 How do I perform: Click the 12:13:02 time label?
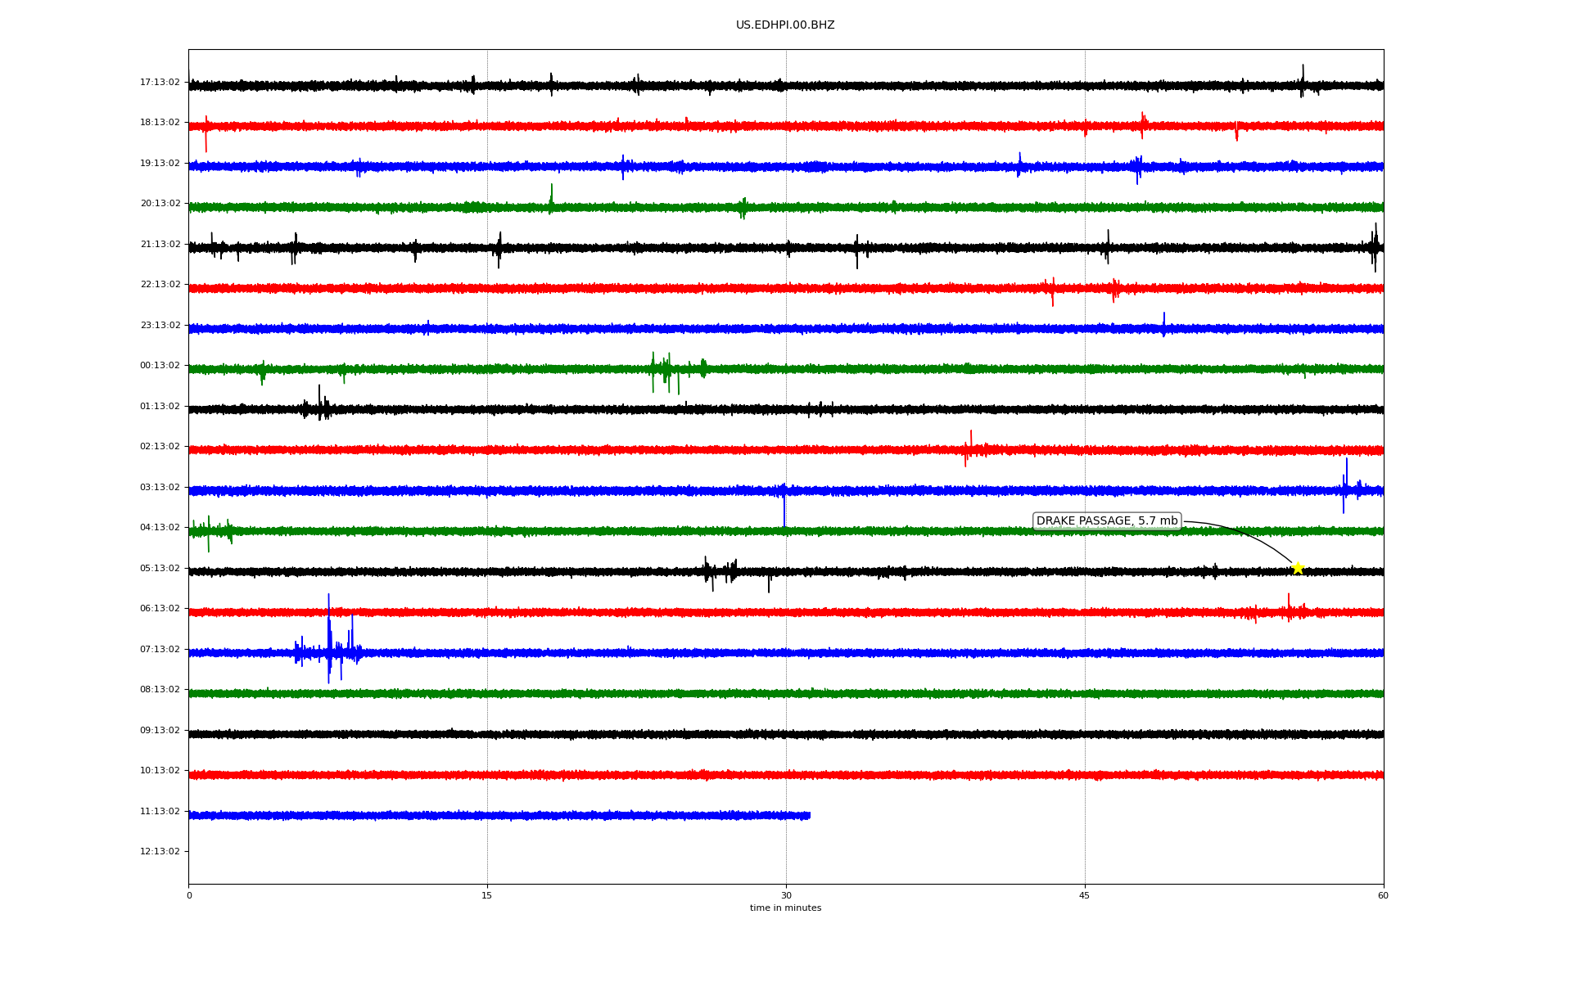pyautogui.click(x=160, y=852)
